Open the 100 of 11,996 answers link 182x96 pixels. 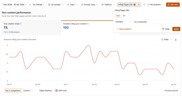click(12, 32)
